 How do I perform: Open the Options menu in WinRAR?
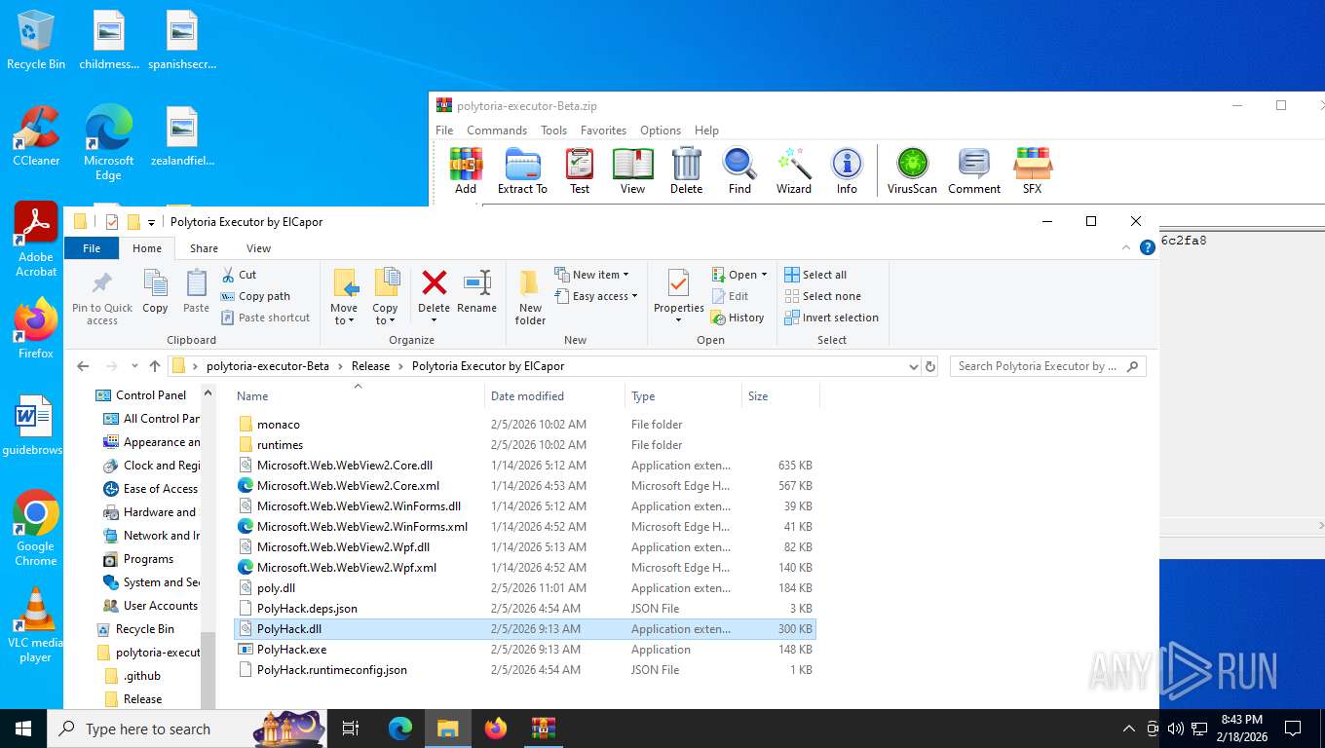click(661, 130)
